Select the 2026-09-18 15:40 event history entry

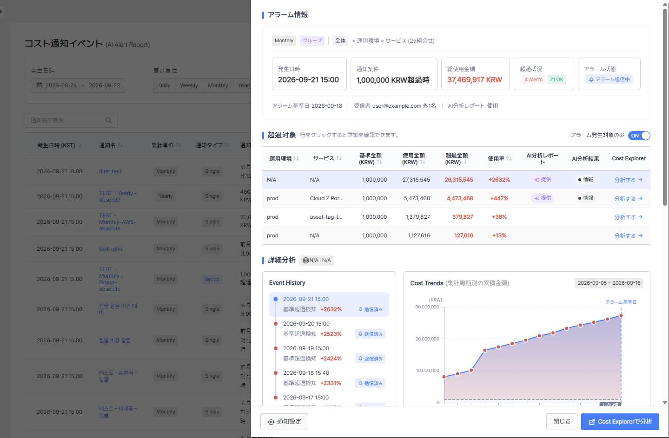pos(329,378)
